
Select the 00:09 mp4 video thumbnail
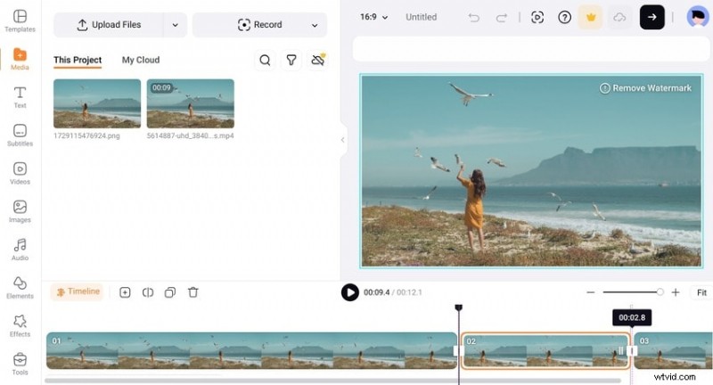coord(191,103)
